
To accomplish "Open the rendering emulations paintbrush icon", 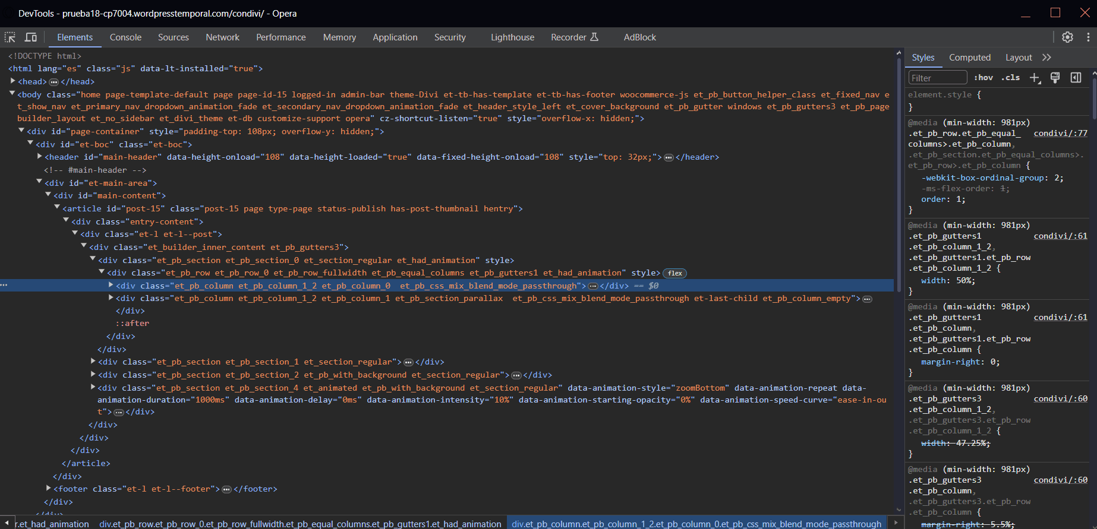I will (x=1055, y=78).
